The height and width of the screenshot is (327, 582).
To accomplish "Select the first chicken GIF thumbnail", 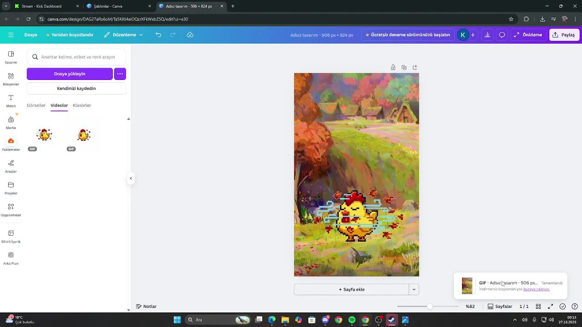I will point(45,135).
